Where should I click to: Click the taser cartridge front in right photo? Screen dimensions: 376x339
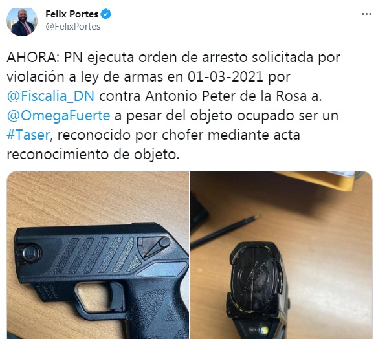(256, 277)
